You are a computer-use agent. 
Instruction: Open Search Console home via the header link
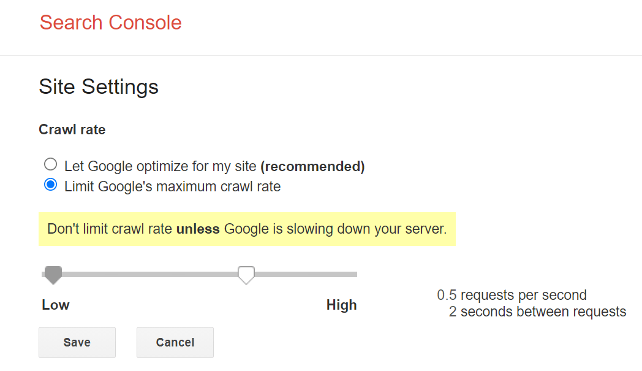(110, 23)
